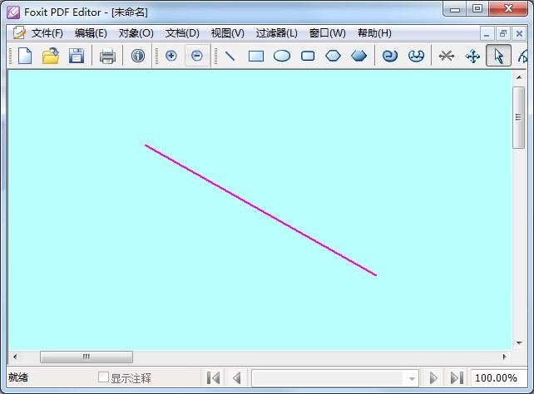Viewport: 534px width, 394px height.
Task: Select the Ellipse drawing tool
Action: click(x=282, y=56)
